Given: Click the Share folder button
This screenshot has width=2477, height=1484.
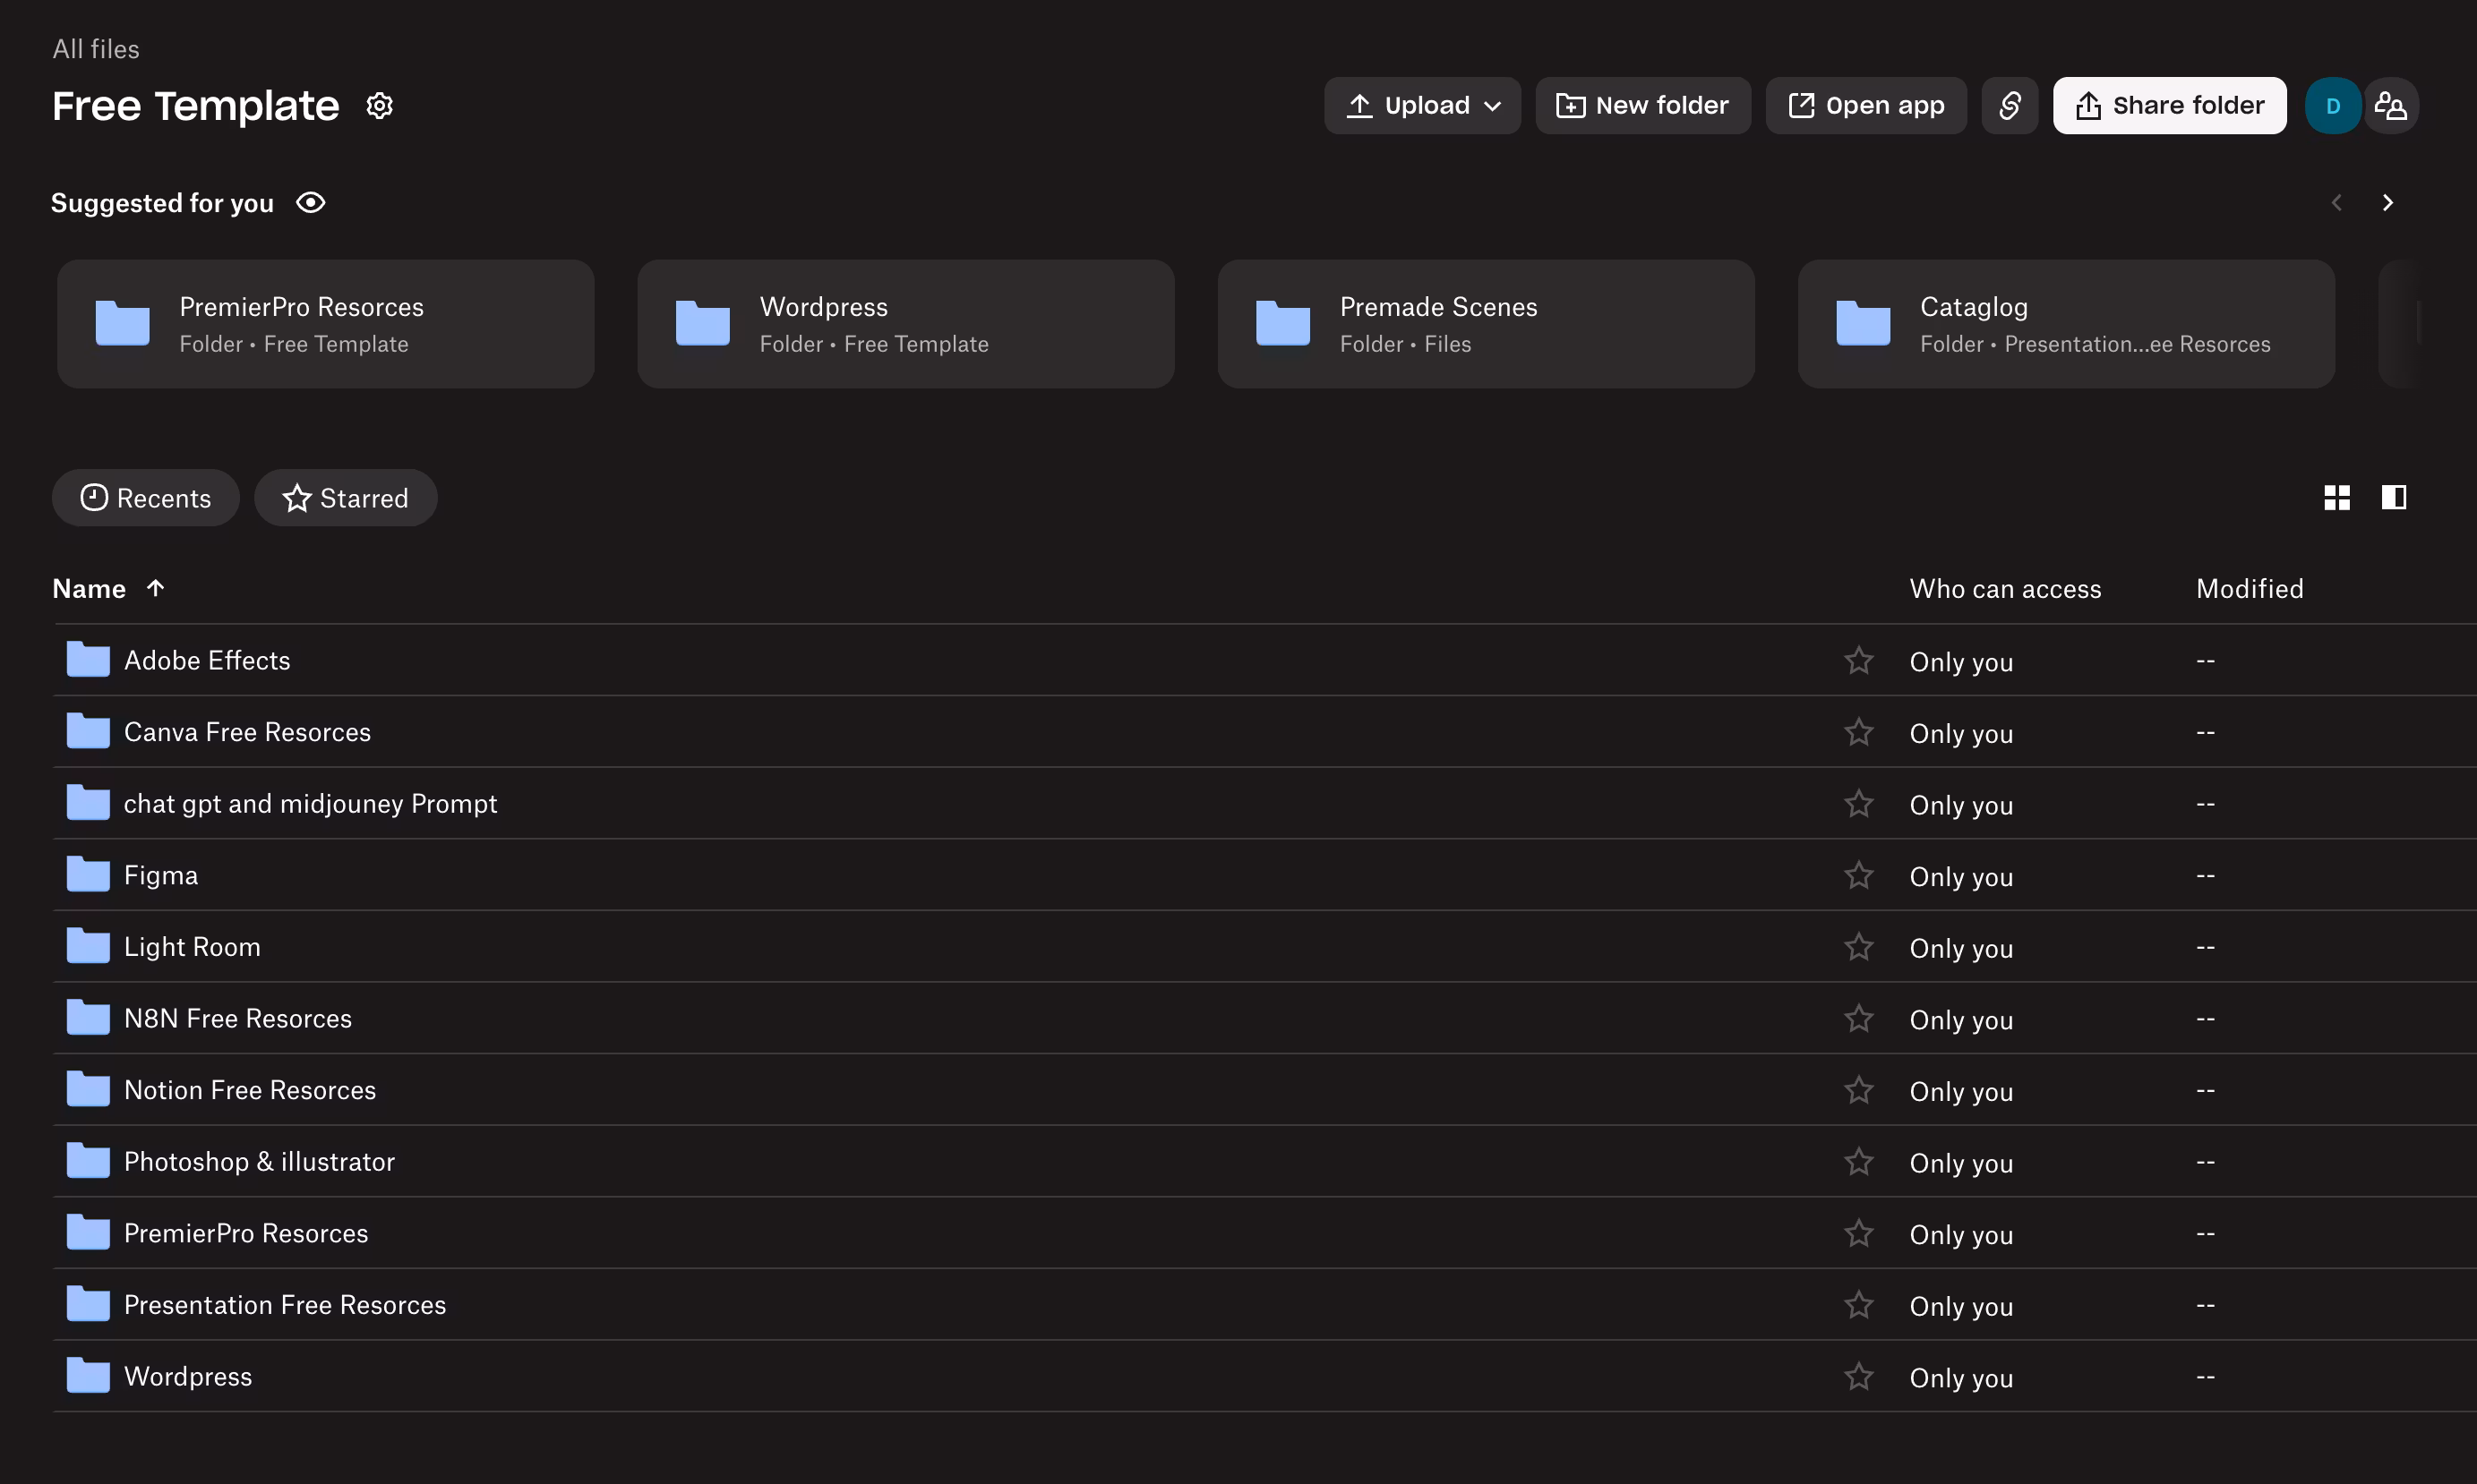Looking at the screenshot, I should pos(2169,105).
